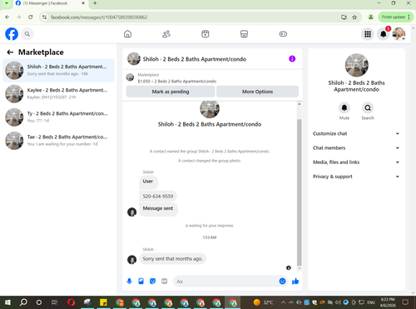
Task: Click the "Sorry sent that months ago." bubble
Action: click(172, 259)
